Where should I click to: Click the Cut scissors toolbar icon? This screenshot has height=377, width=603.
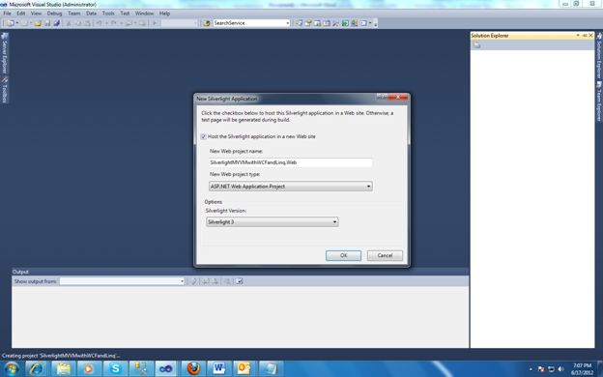click(x=69, y=23)
